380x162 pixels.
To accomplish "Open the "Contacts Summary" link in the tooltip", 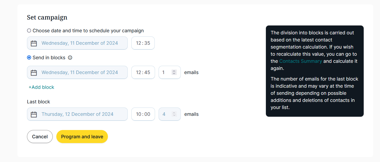I will point(301,61).
